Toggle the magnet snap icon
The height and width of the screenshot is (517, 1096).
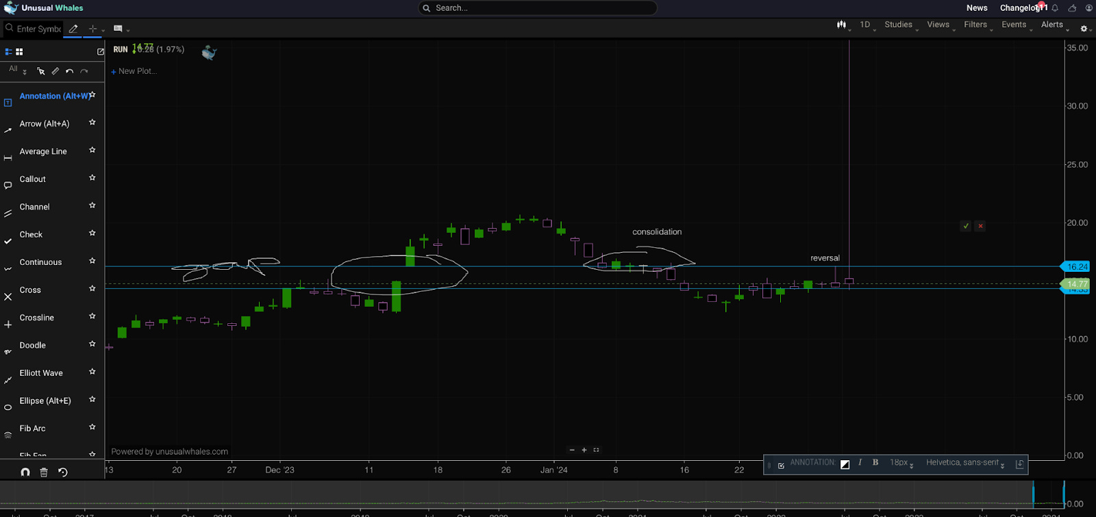click(25, 472)
